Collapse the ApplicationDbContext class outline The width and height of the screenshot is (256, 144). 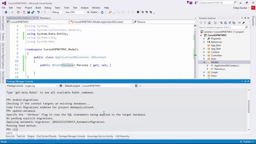point(26,57)
